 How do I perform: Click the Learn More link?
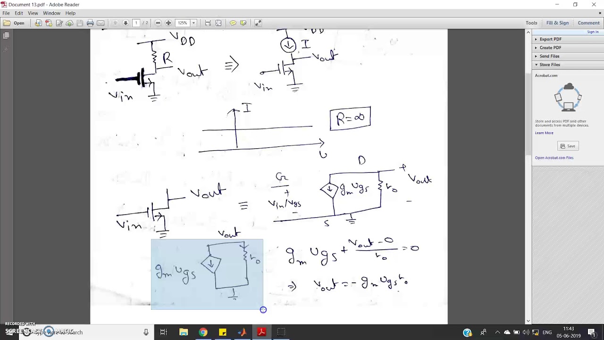(x=544, y=133)
